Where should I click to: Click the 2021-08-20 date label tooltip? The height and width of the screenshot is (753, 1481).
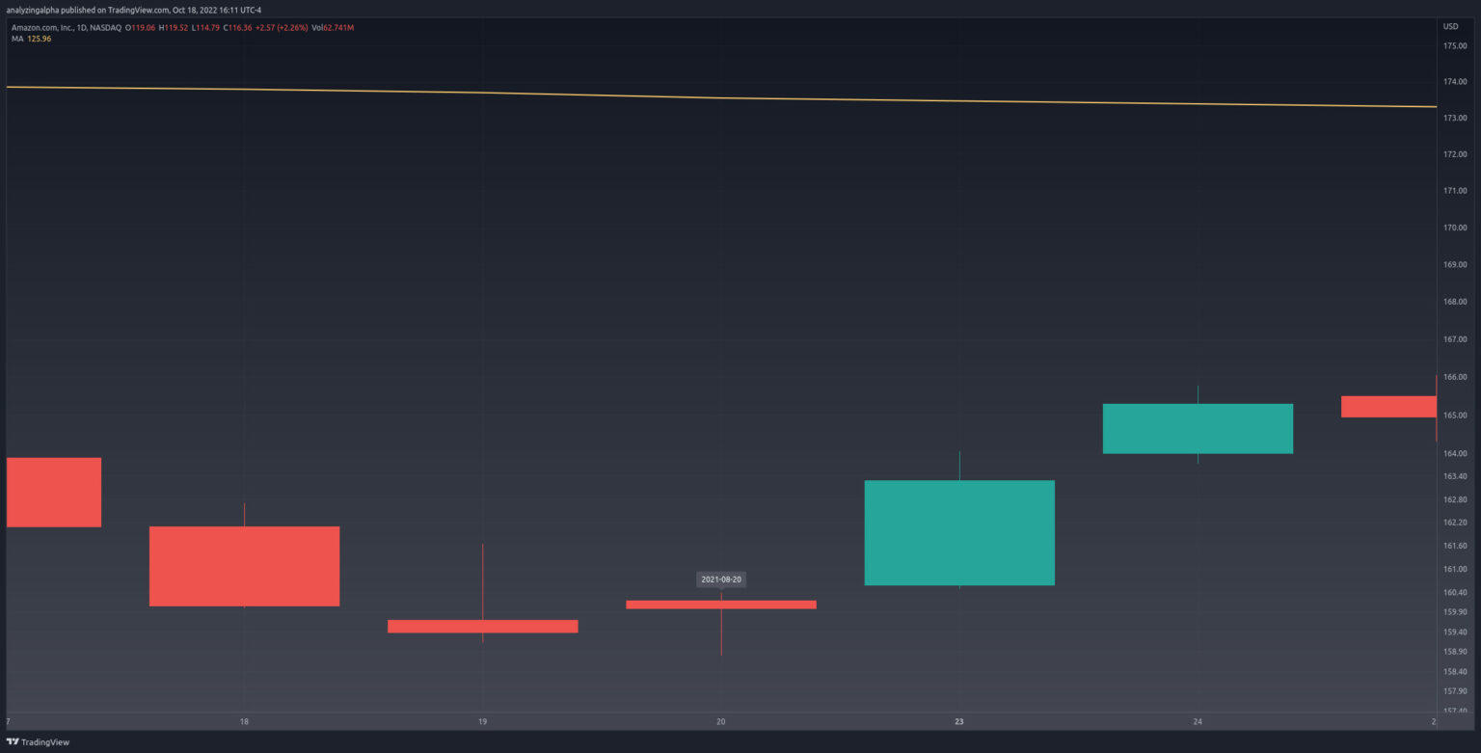[x=720, y=579]
